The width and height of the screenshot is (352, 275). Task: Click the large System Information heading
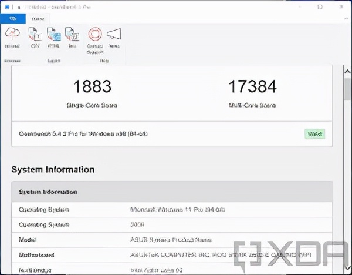pos(53,170)
